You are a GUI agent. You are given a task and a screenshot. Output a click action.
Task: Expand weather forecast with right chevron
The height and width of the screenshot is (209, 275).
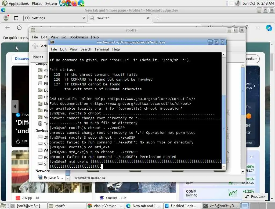point(254,86)
